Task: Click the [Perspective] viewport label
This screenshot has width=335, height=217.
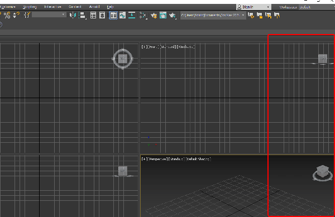Action: tap(157, 159)
